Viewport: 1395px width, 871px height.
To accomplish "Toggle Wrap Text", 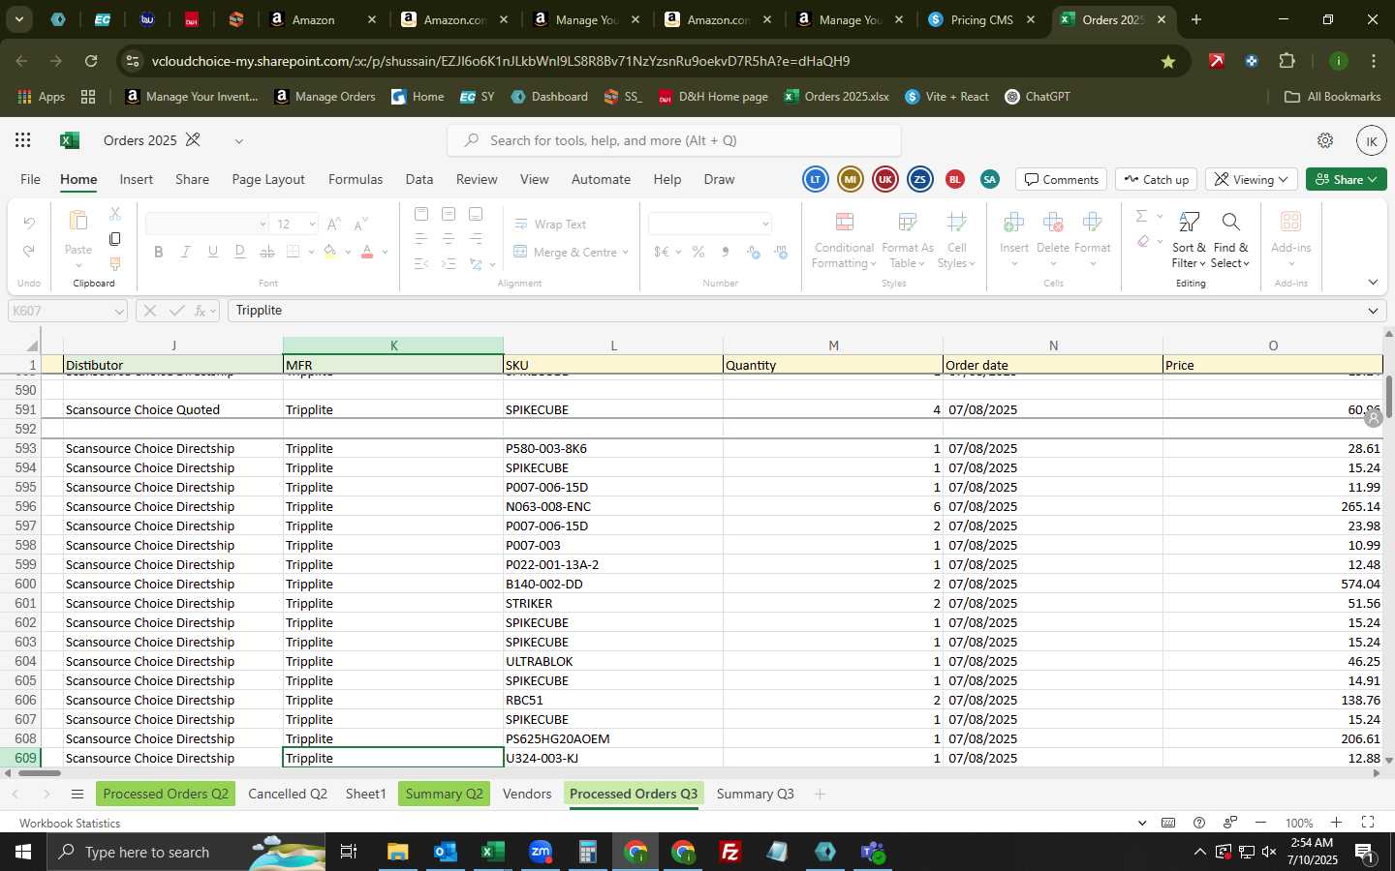I will (549, 224).
